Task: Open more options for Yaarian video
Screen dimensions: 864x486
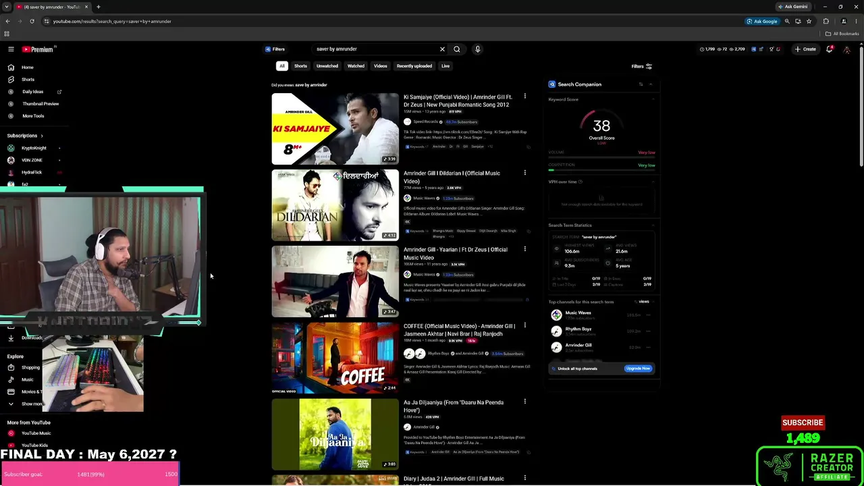Action: tap(524, 249)
